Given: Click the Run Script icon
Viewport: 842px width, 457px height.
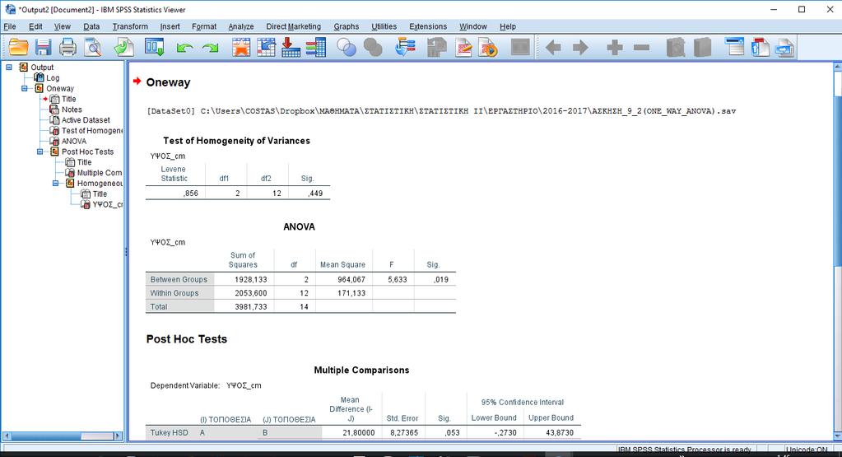Looking at the screenshot, I should click(x=487, y=48).
